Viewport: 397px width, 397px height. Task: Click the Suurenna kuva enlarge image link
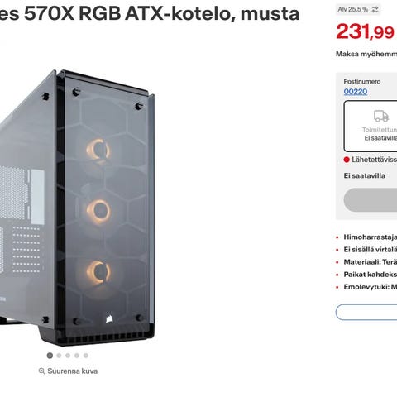(72, 371)
